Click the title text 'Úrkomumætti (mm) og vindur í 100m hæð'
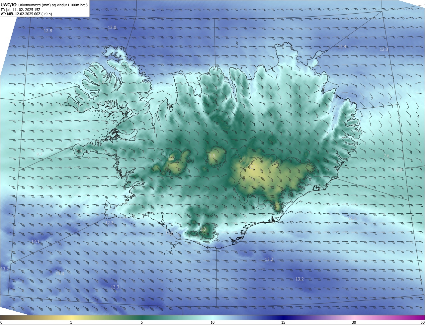The width and height of the screenshot is (425, 325). click(53, 5)
